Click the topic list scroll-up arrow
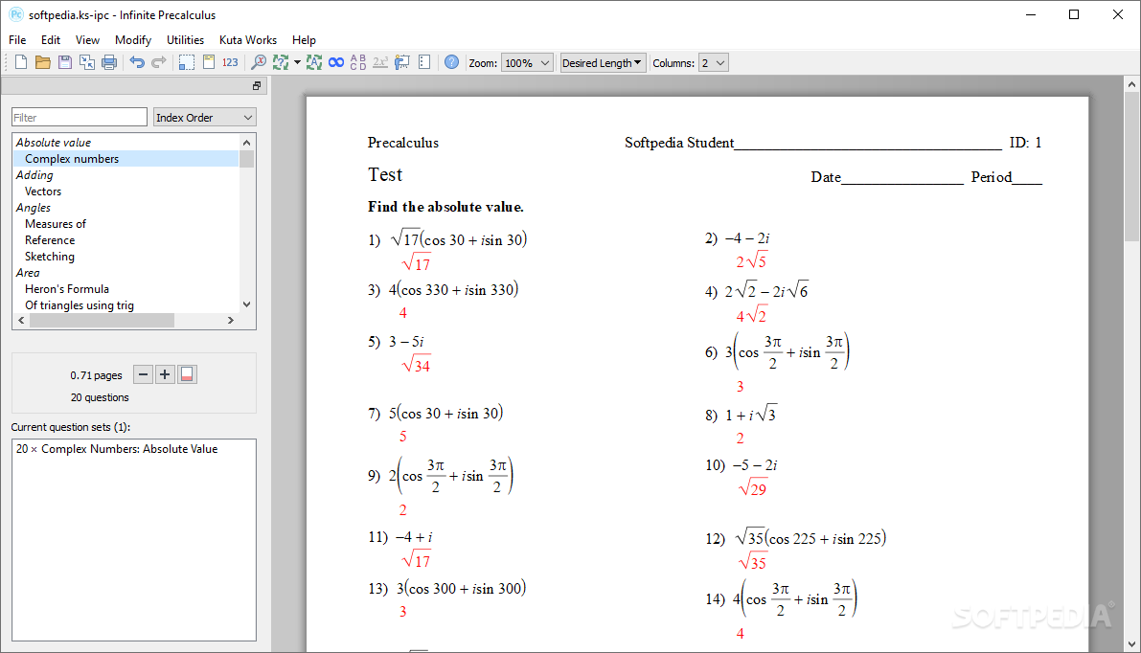 click(x=246, y=143)
